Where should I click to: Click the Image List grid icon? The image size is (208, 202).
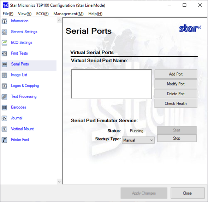tap(4, 75)
